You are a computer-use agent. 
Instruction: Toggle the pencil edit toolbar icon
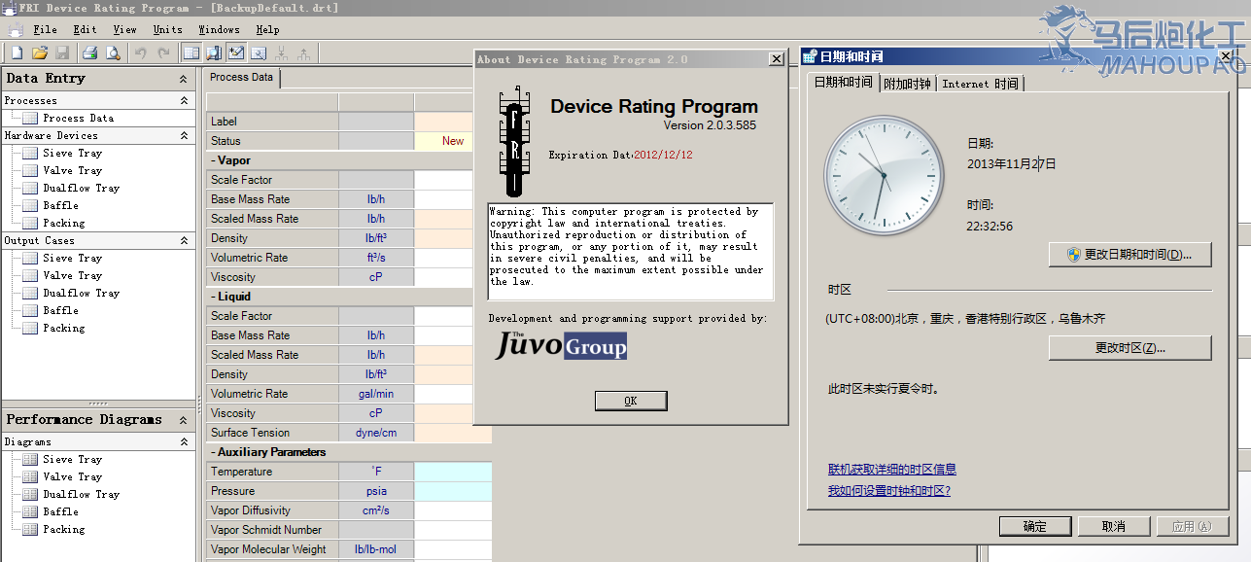(x=236, y=53)
